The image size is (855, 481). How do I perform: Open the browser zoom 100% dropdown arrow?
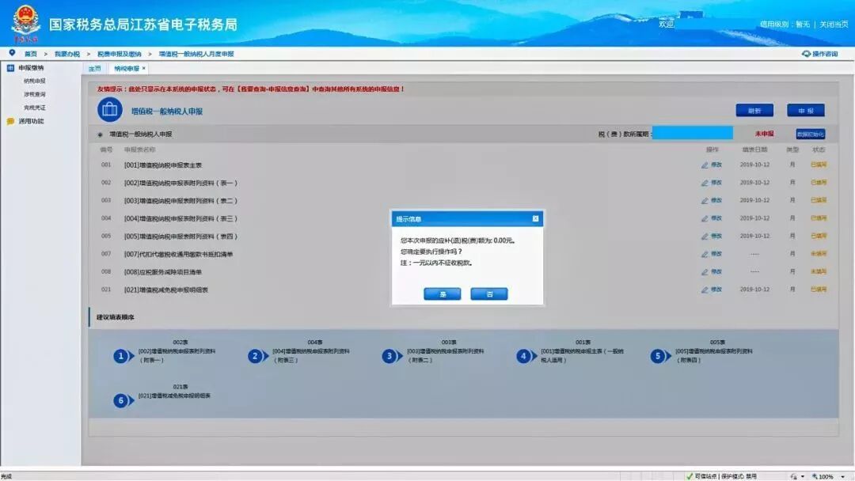(842, 476)
